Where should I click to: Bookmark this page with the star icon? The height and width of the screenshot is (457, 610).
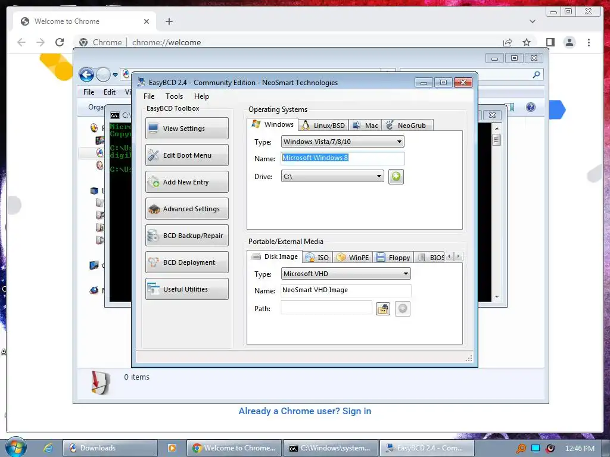[527, 42]
